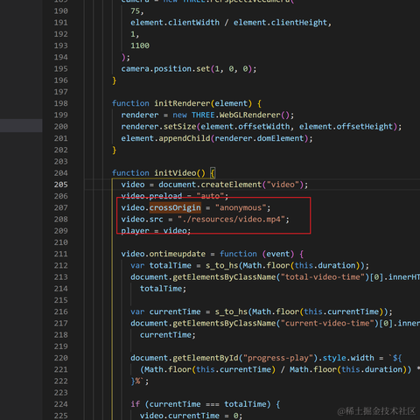
Task: Click the s_to_hs call on line 212
Action: click(222, 265)
